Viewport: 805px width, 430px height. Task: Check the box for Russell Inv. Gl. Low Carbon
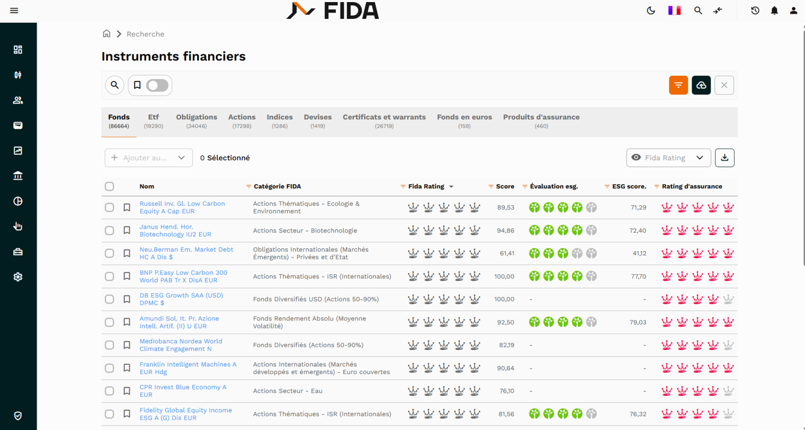tap(110, 208)
